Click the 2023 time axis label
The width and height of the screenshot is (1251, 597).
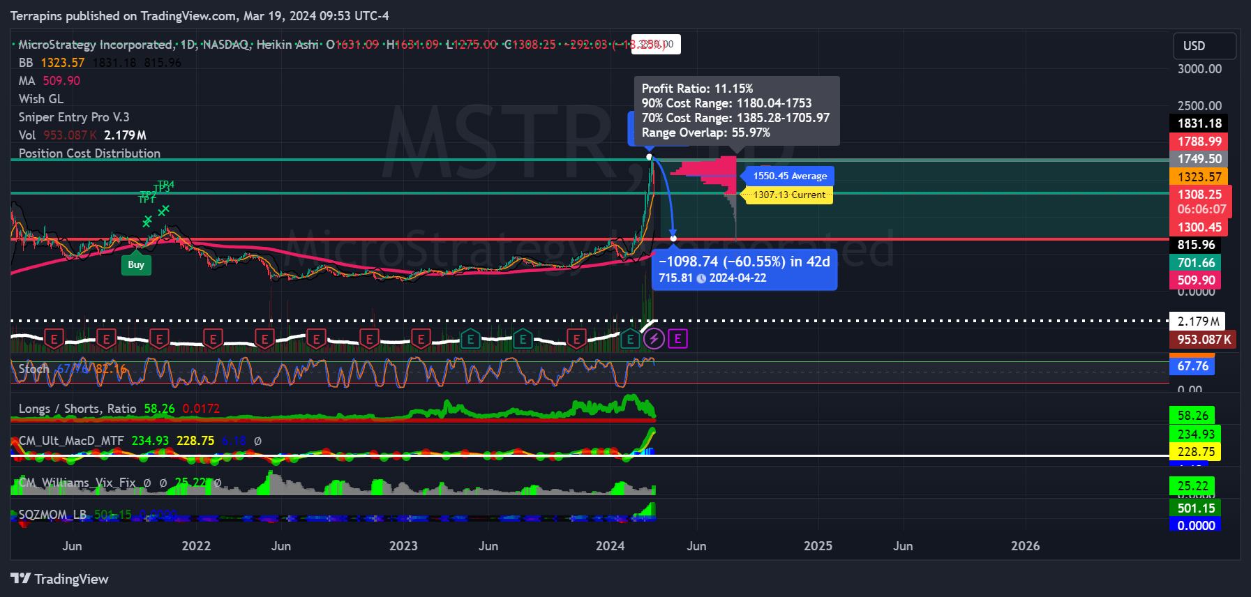(x=403, y=546)
